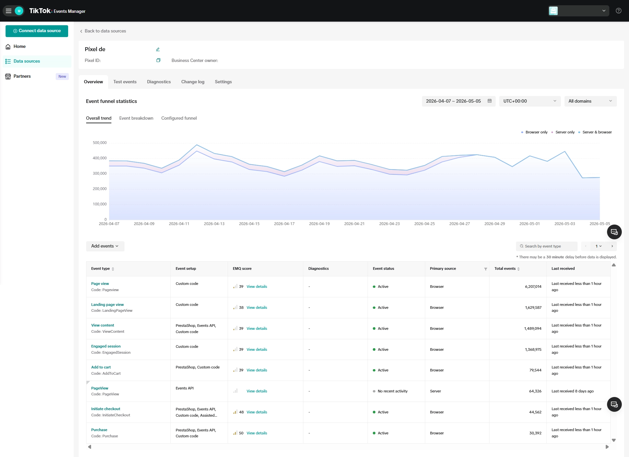Open the Purchase event link
The image size is (629, 457).
click(99, 430)
